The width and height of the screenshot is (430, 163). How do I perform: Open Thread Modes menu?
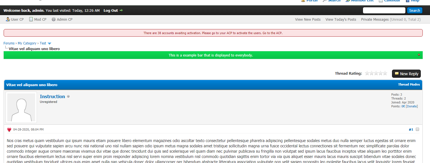[409, 84]
